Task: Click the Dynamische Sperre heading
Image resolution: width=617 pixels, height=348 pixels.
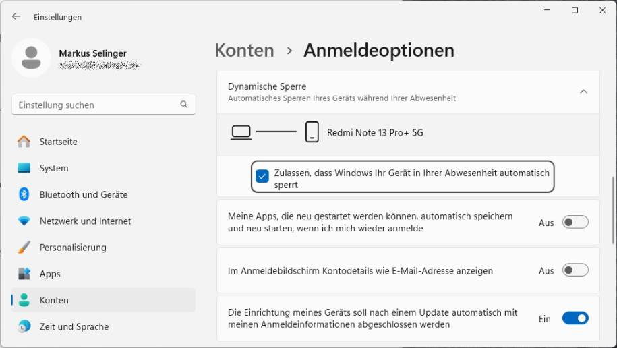Action: click(x=267, y=86)
